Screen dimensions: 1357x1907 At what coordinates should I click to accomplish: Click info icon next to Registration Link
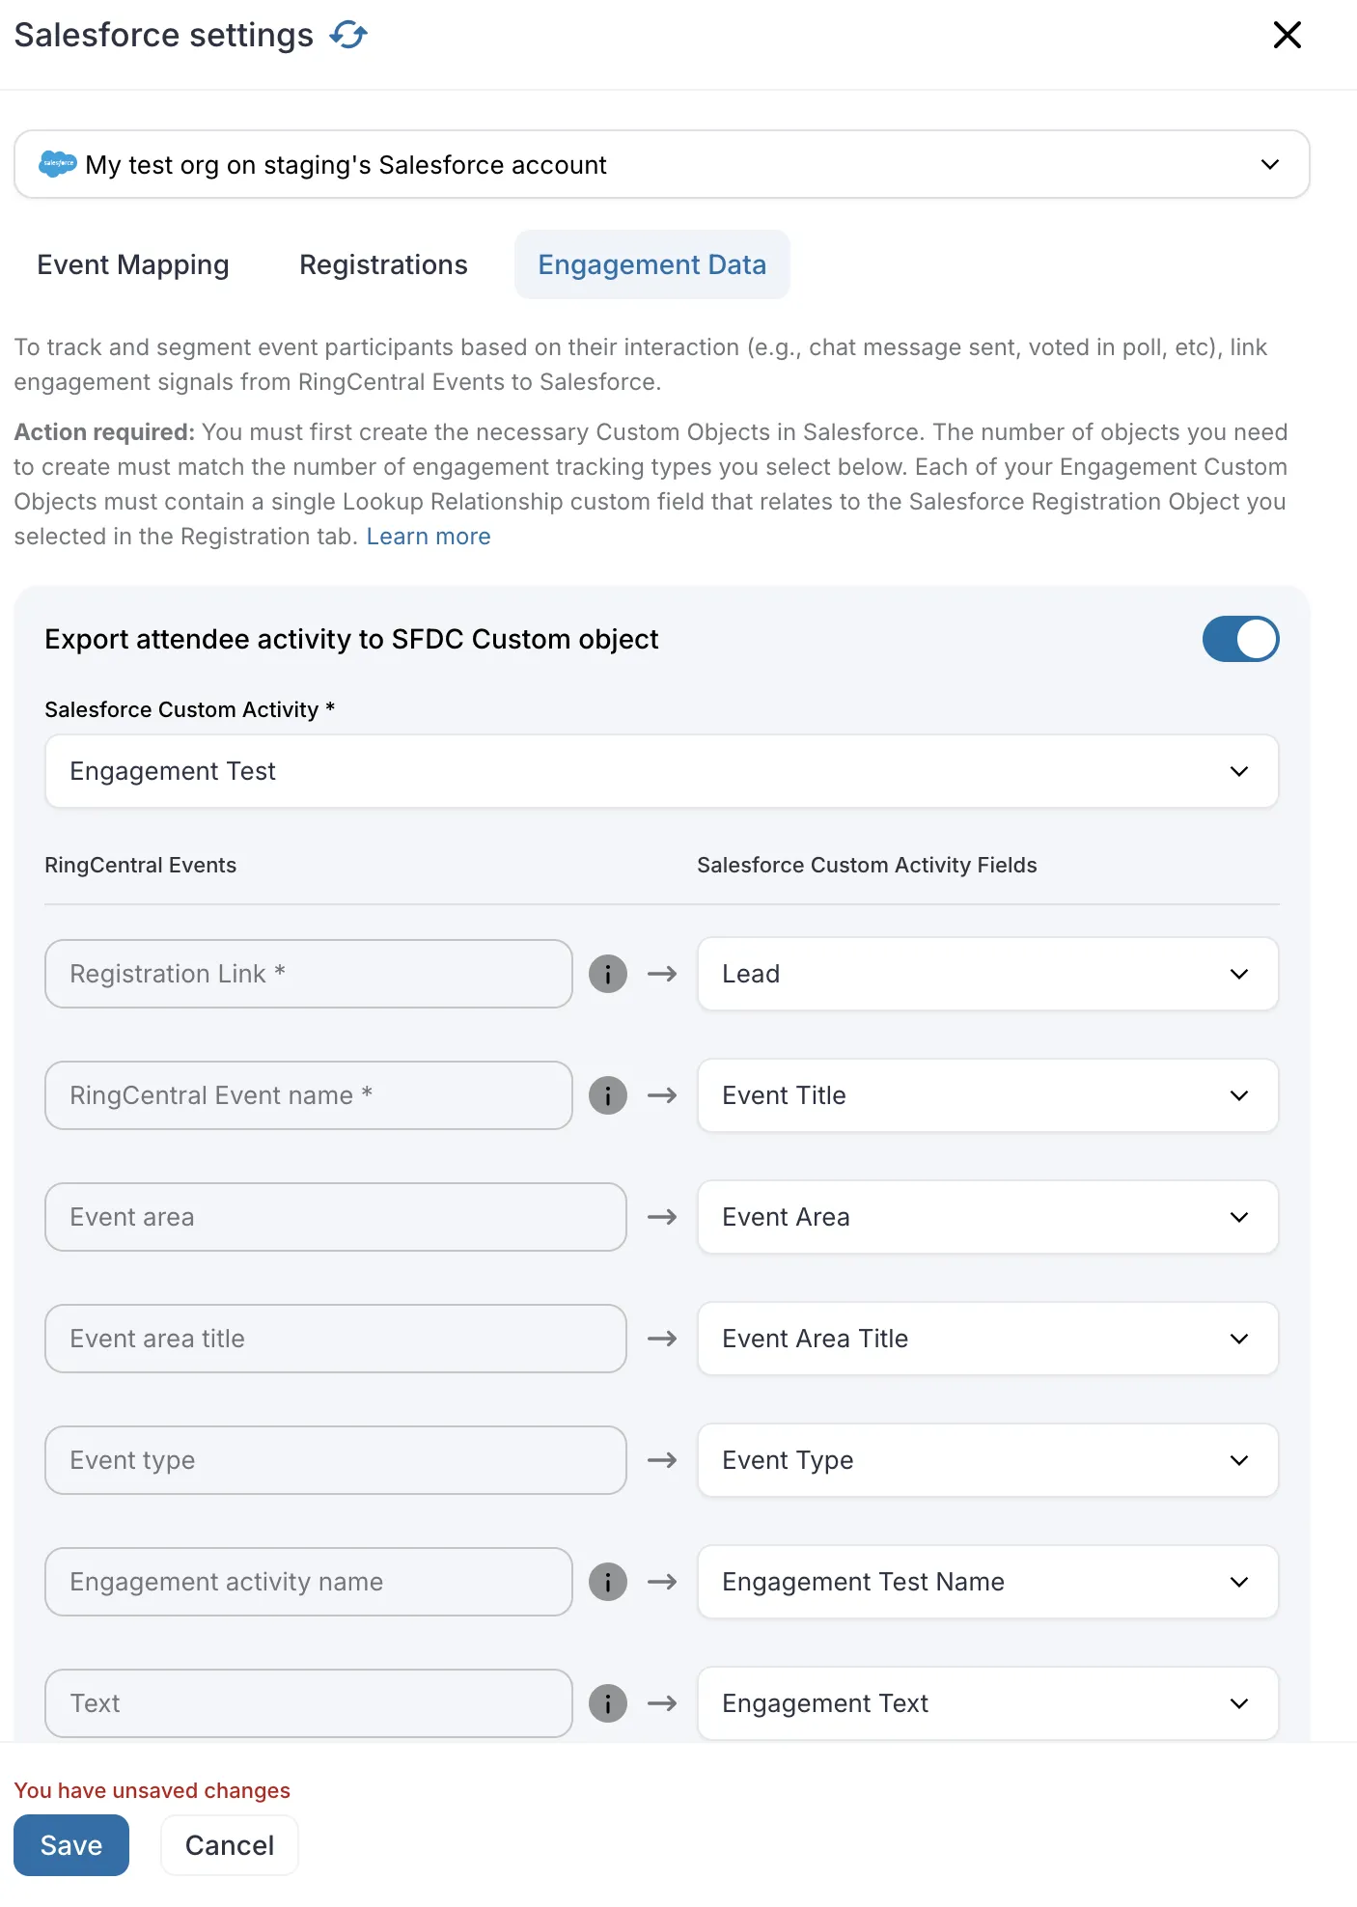click(x=608, y=974)
